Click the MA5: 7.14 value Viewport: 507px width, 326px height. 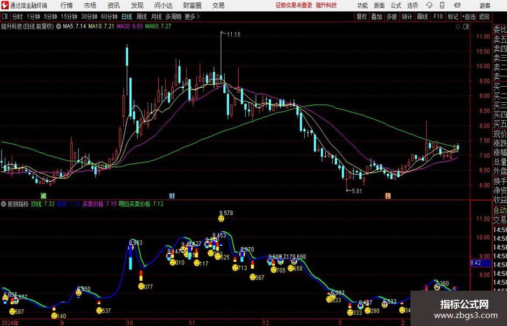[75, 26]
